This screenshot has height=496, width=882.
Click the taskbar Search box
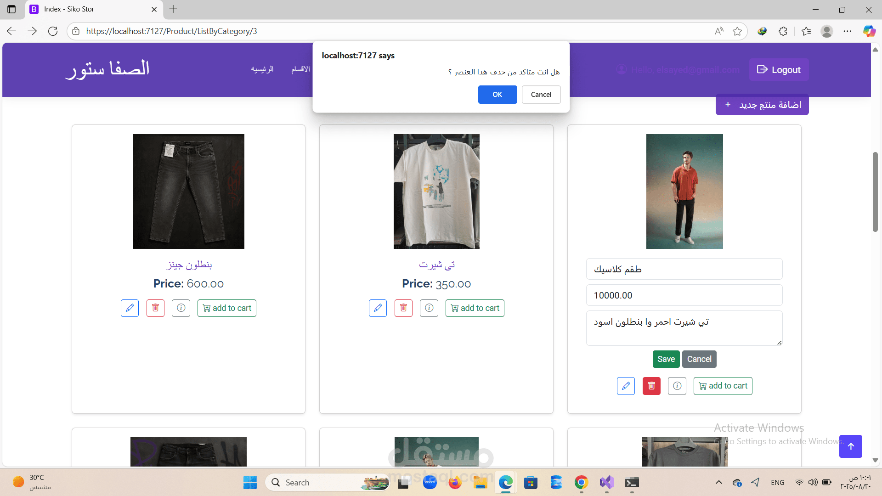tap(327, 483)
